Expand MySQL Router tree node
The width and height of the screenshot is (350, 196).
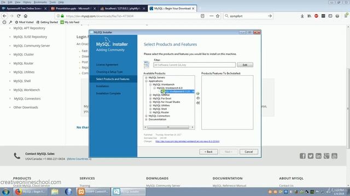pos(150,113)
